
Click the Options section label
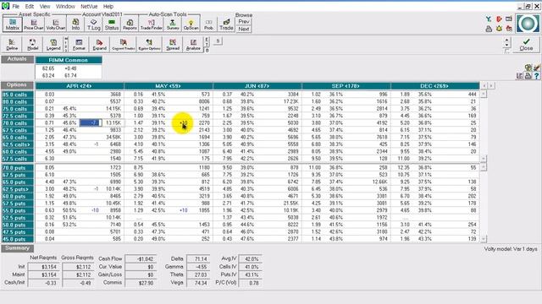[x=17, y=85]
